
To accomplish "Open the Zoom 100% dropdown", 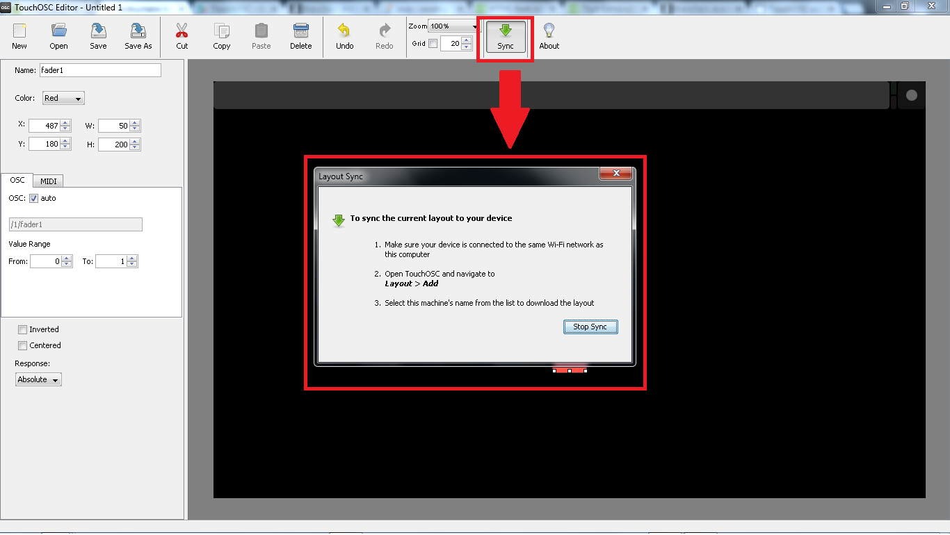I will pyautogui.click(x=454, y=26).
